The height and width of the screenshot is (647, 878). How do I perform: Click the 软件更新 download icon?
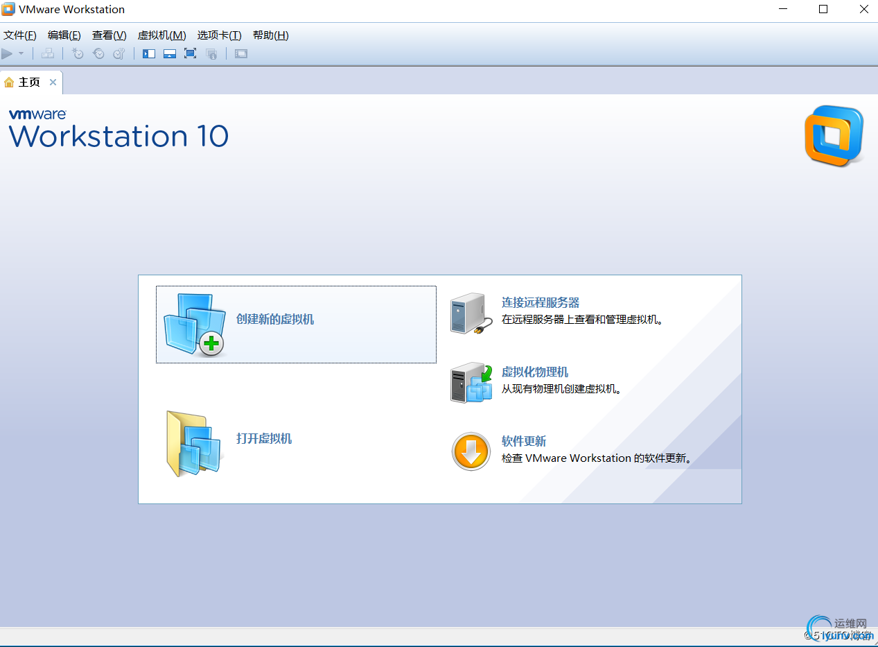pos(471,451)
